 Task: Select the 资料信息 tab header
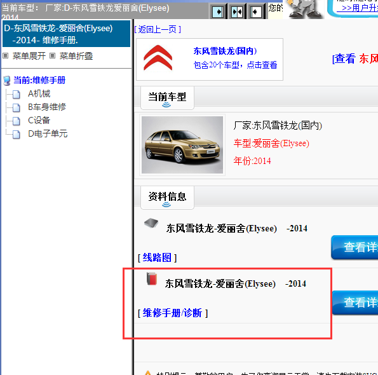point(167,198)
